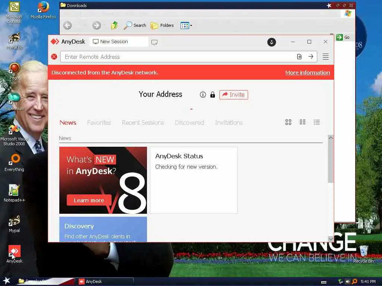Open the Mypal desktop shortcut
This screenshot has height=286, width=382.
(15, 224)
